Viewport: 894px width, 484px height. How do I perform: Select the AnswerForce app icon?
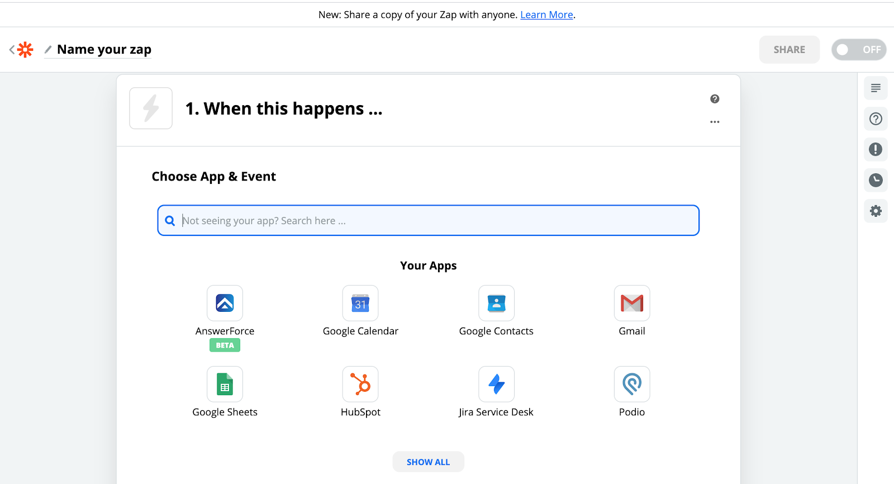(225, 303)
